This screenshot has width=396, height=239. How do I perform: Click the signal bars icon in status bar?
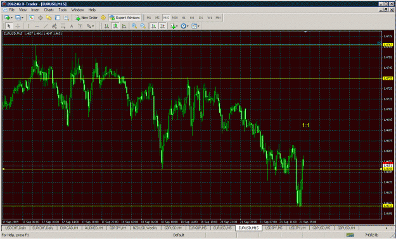(x=350, y=235)
